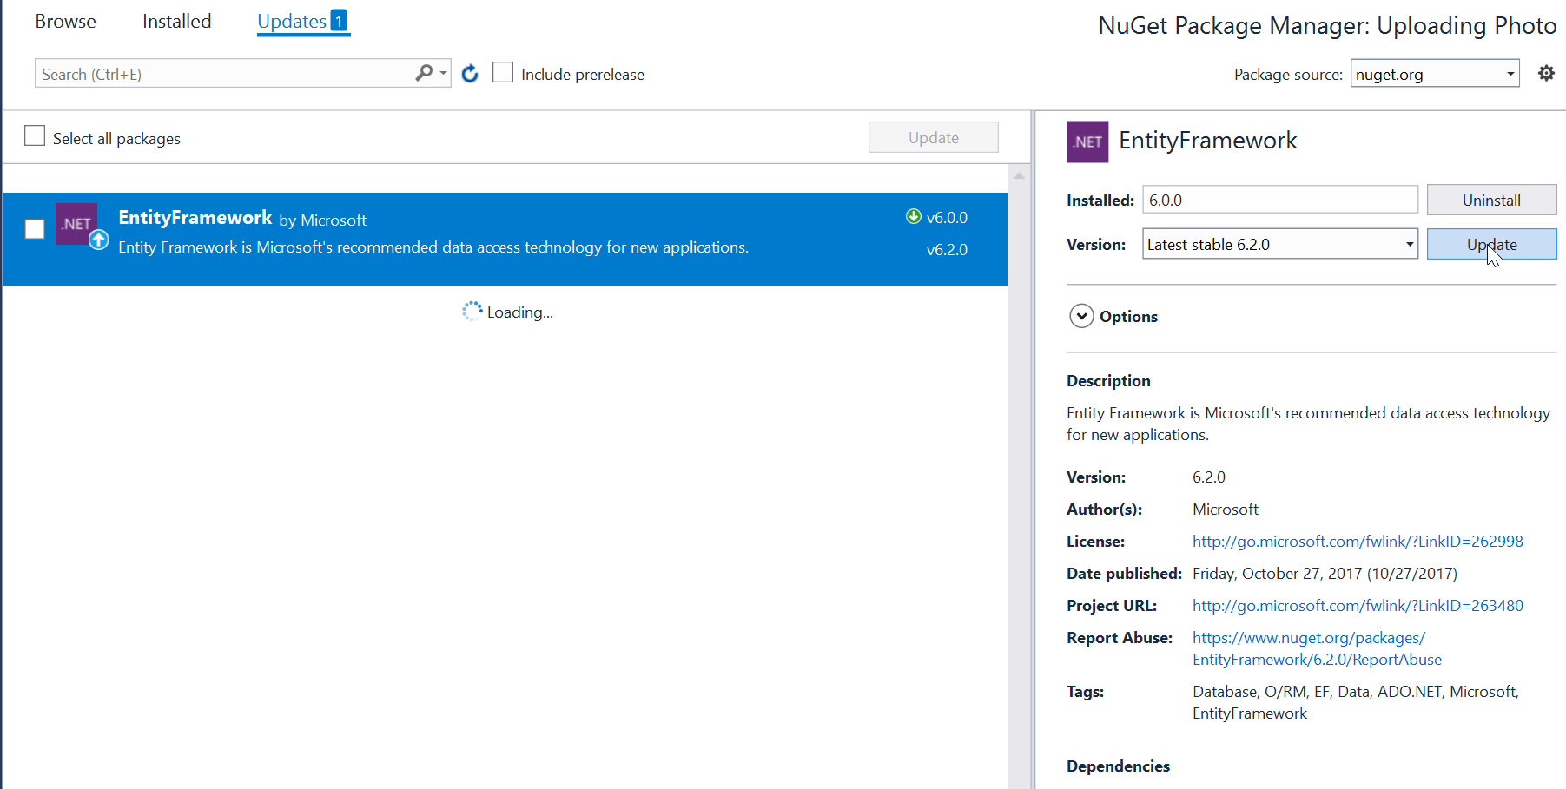The width and height of the screenshot is (1566, 789).
Task: Click the refresh packages icon
Action: (470, 74)
